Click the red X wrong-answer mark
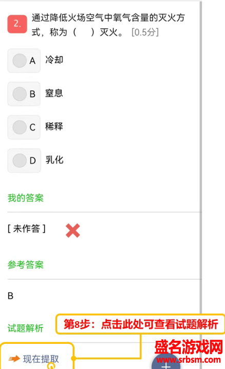The width and height of the screenshot is (225, 369). (x=73, y=230)
